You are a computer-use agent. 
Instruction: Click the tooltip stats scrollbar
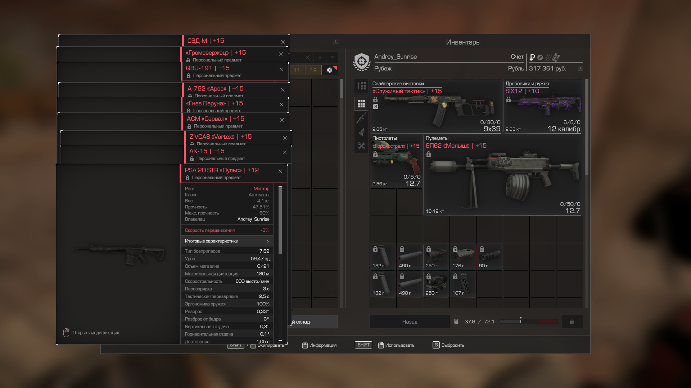(x=280, y=220)
